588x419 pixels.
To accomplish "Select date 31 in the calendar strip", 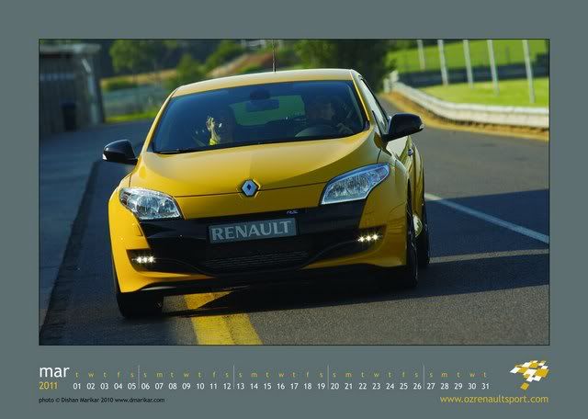I will [x=484, y=387].
